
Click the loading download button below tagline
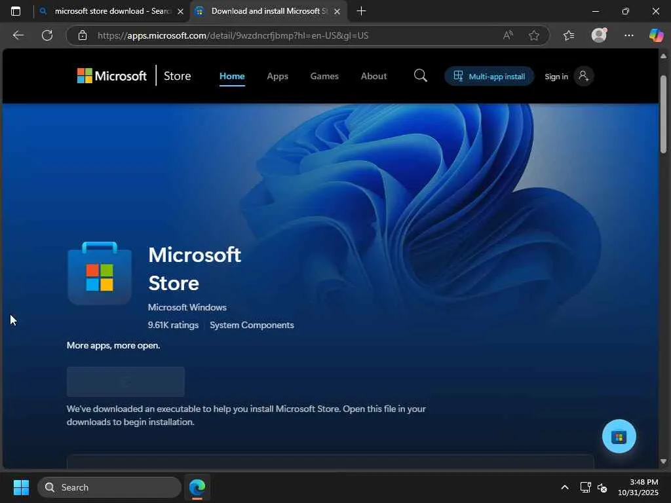(126, 382)
